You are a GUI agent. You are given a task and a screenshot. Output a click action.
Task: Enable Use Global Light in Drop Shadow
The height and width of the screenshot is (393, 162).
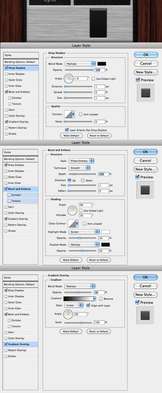point(93,79)
